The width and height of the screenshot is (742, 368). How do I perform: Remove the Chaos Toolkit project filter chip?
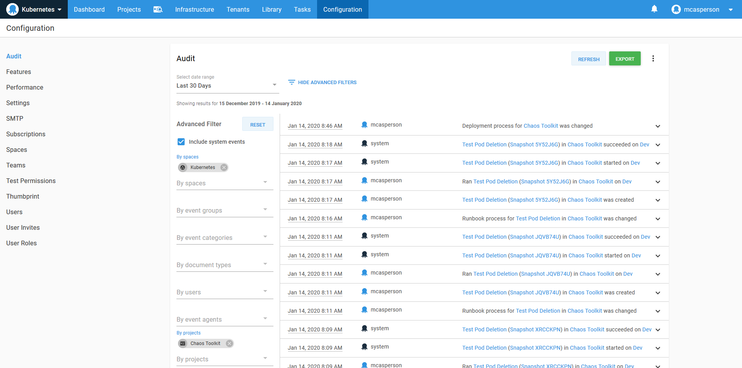[229, 343]
